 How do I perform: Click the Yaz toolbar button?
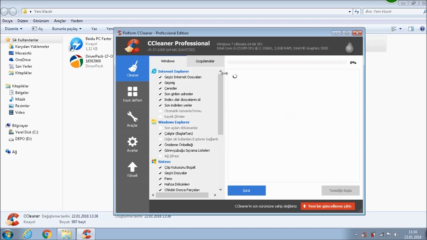pos(94,29)
